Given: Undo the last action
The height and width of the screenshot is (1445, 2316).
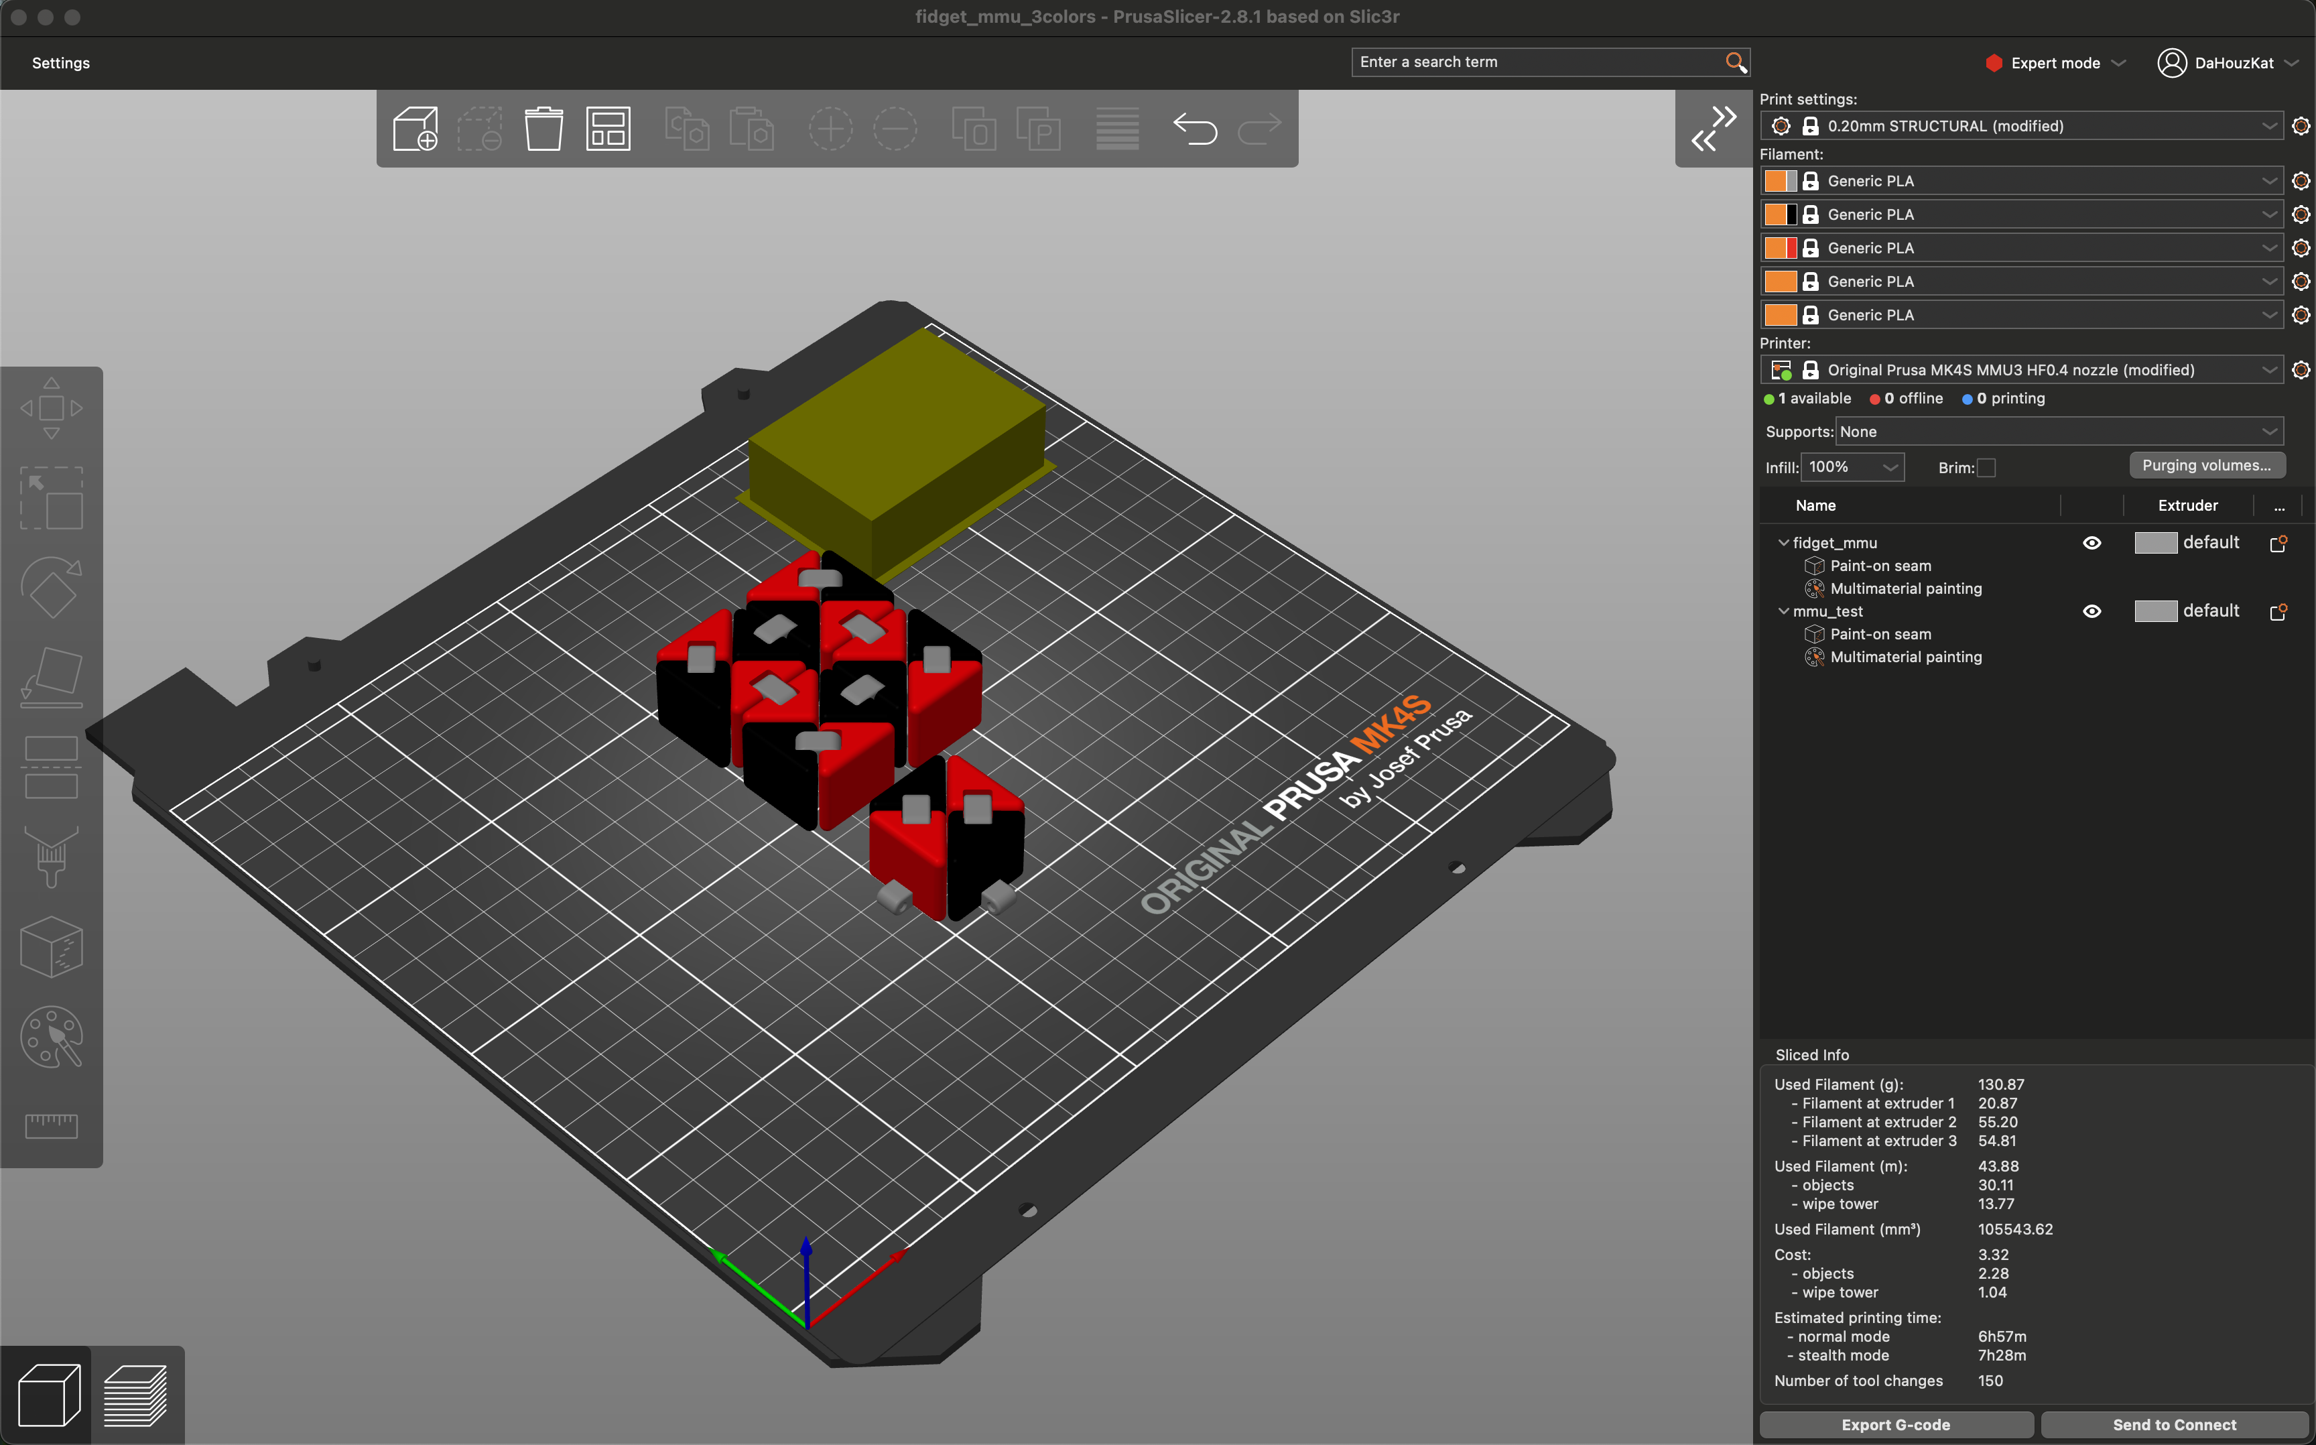Looking at the screenshot, I should tap(1197, 129).
